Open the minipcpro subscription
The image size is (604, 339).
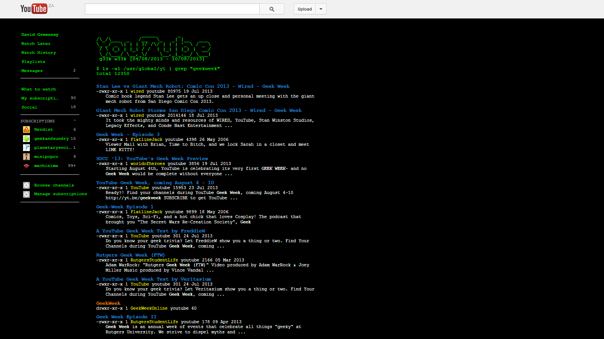click(46, 157)
